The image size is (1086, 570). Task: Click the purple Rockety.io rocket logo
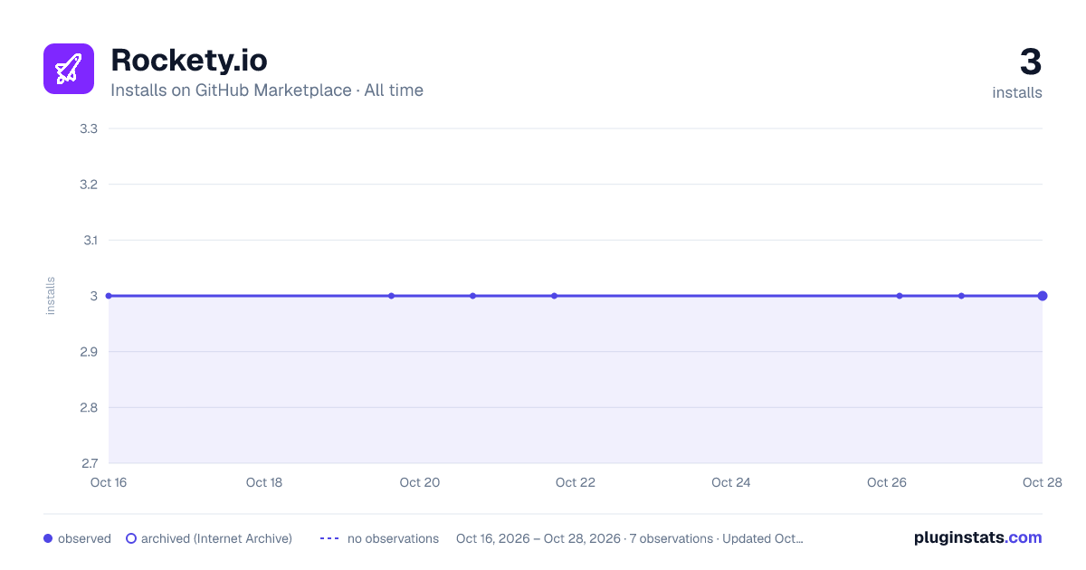point(69,69)
